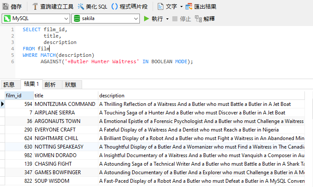Open the Query Builder (查詢建立工具) tool

[53, 6]
